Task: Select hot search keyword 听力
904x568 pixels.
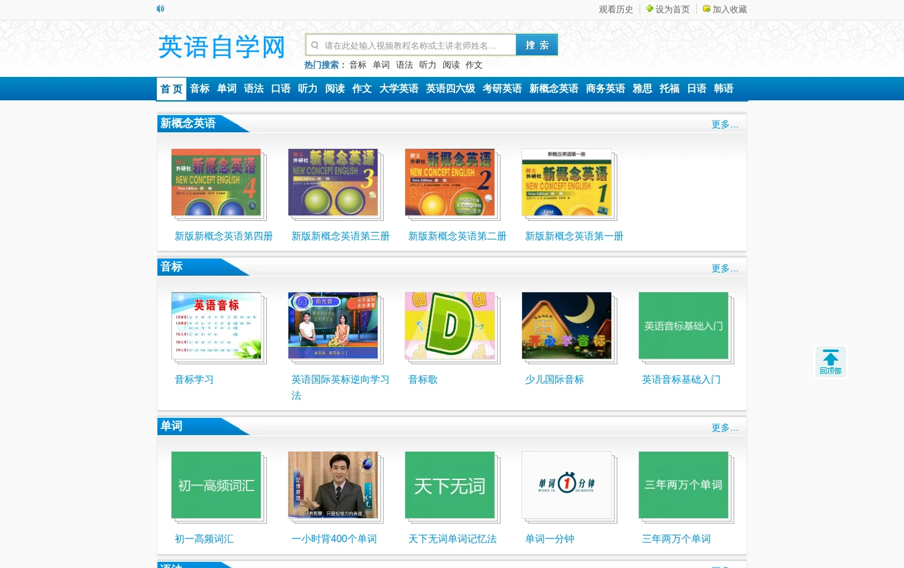Action: 428,65
